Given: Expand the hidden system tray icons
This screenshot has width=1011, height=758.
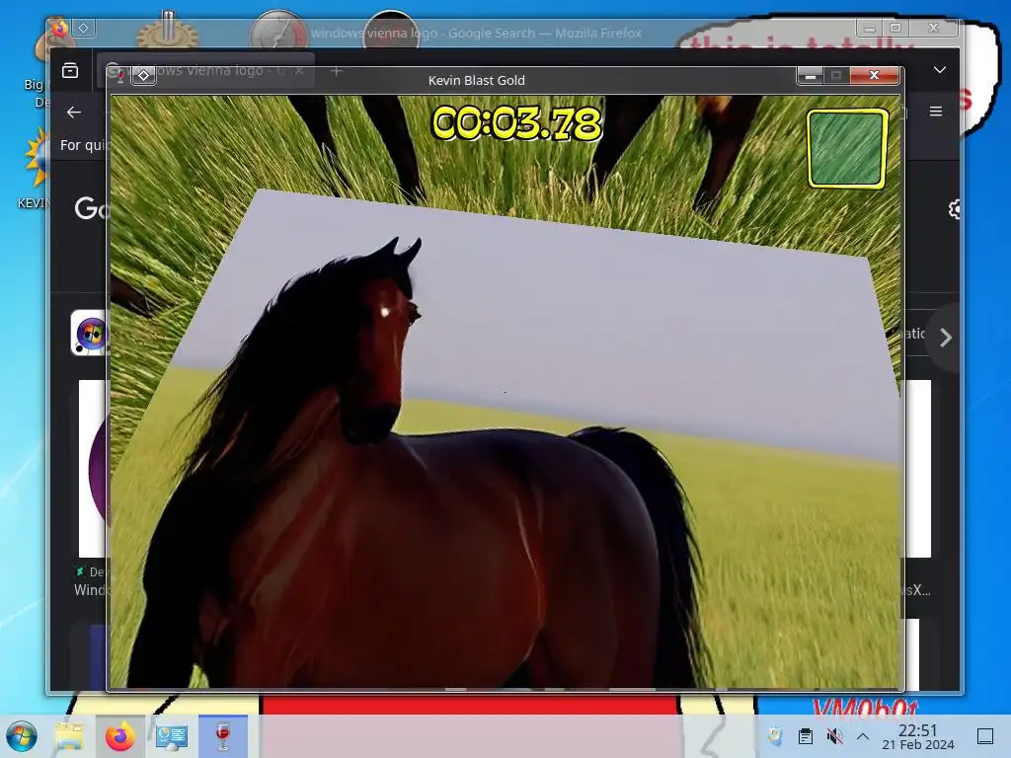Looking at the screenshot, I should pyautogui.click(x=863, y=735).
